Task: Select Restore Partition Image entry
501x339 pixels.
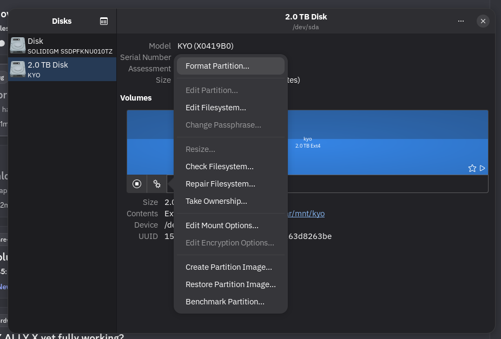Action: (x=230, y=284)
